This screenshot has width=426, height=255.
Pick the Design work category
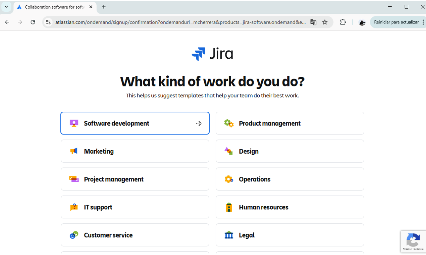(249, 151)
